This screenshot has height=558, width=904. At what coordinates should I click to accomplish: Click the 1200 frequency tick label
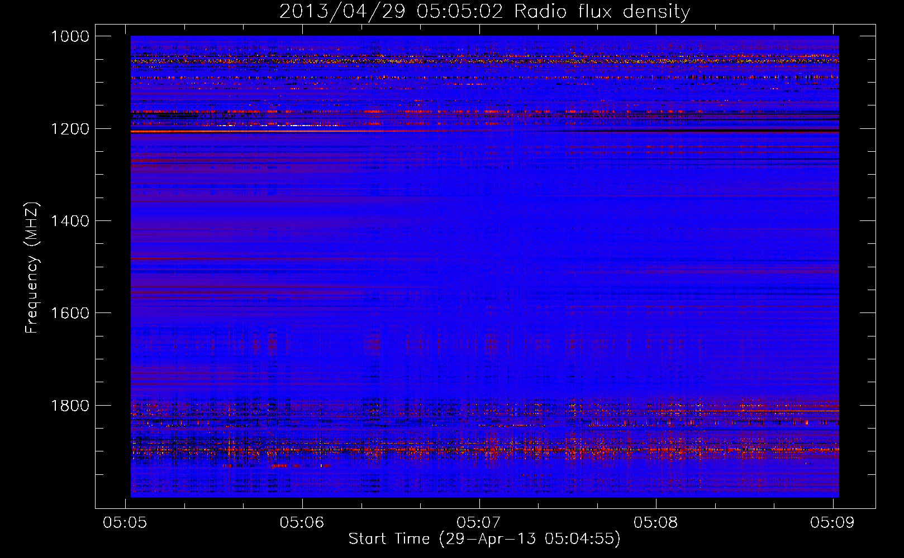[70, 129]
